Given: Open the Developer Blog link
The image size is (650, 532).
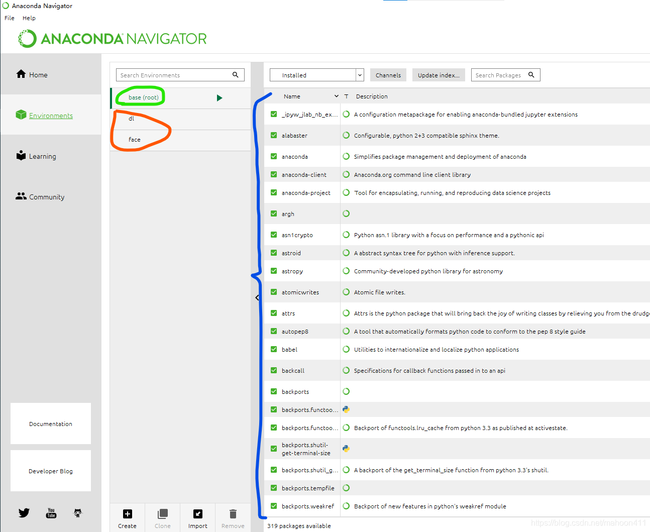Looking at the screenshot, I should tap(51, 471).
